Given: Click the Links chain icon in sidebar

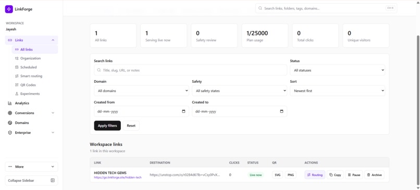Looking at the screenshot, I should [10, 40].
